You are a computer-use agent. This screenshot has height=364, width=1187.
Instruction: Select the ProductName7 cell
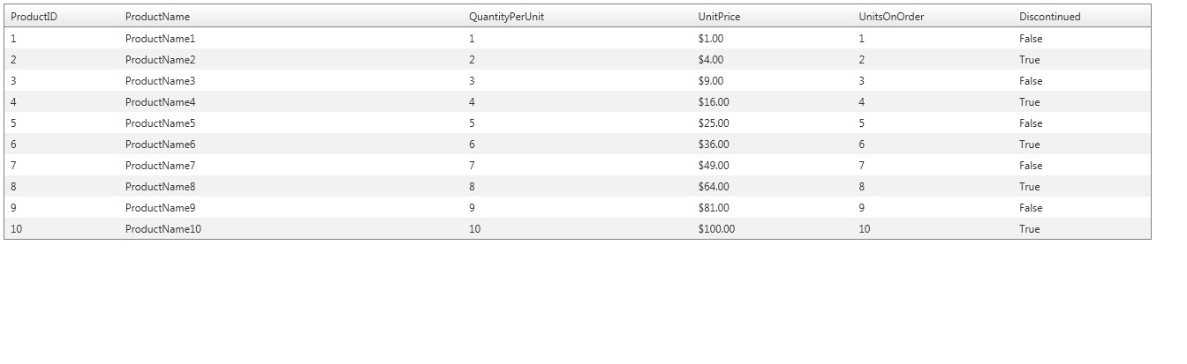click(160, 166)
